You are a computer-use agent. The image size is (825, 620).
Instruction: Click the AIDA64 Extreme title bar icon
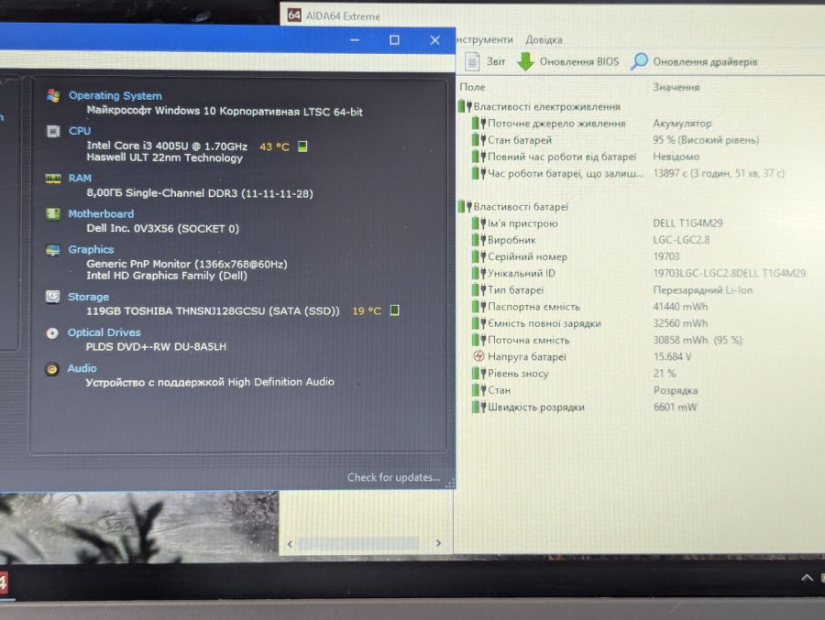tap(294, 16)
